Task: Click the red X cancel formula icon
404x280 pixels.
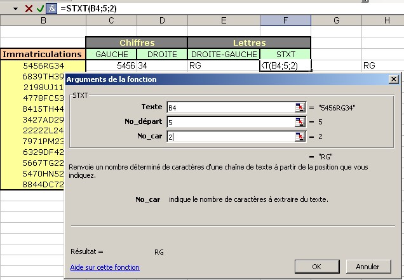Action: click(x=29, y=8)
